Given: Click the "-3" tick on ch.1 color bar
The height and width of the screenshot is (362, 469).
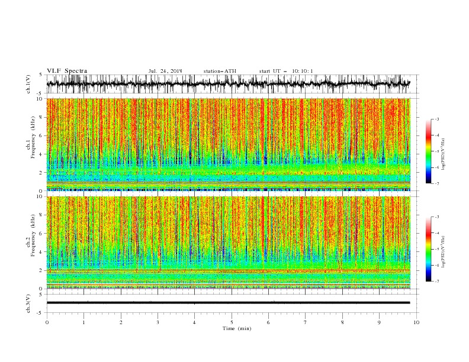Looking at the screenshot, I should [437, 119].
